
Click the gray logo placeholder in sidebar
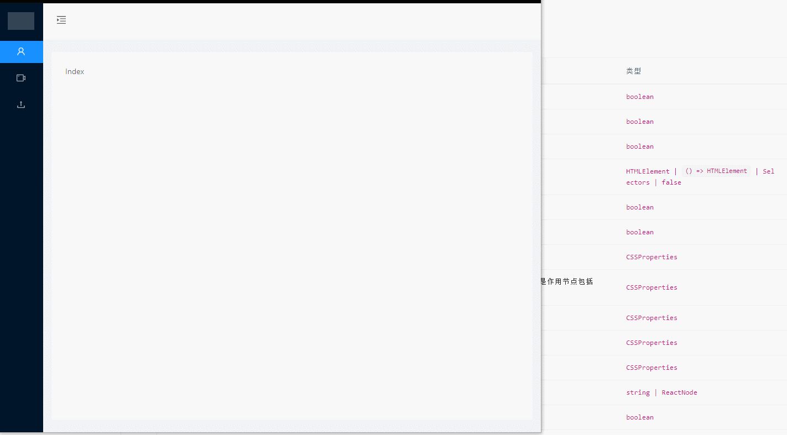[21, 21]
